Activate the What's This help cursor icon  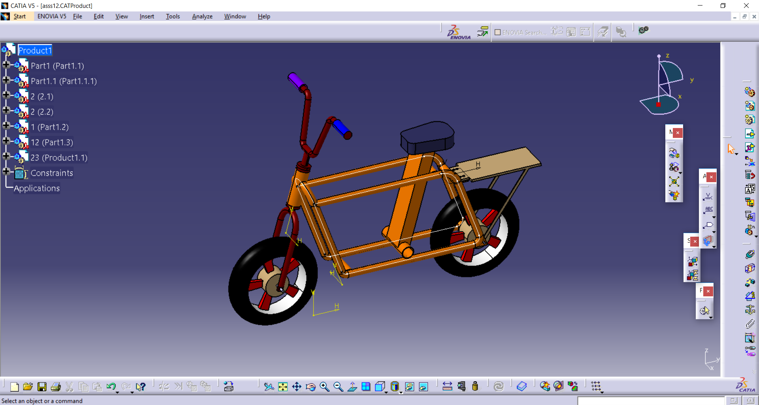point(140,386)
